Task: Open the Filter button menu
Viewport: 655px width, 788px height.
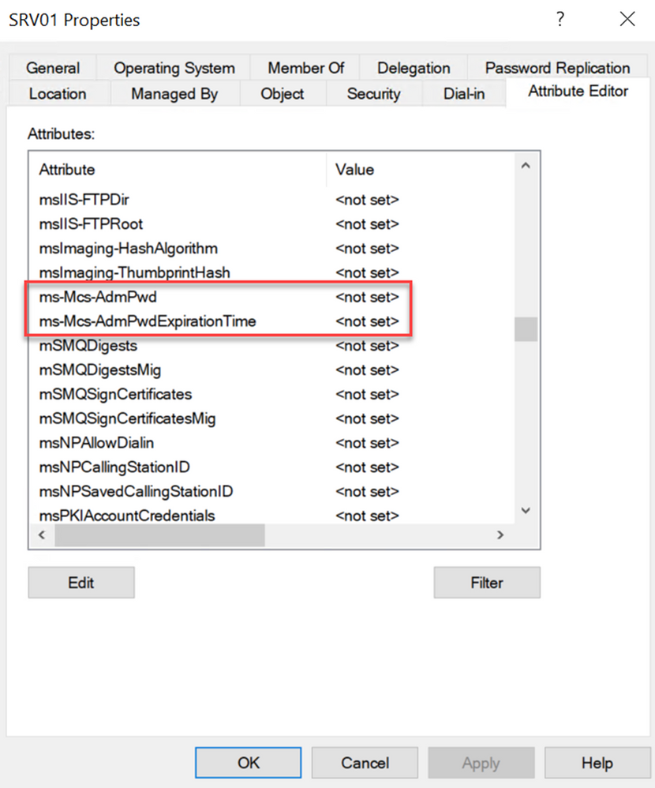Action: [486, 583]
